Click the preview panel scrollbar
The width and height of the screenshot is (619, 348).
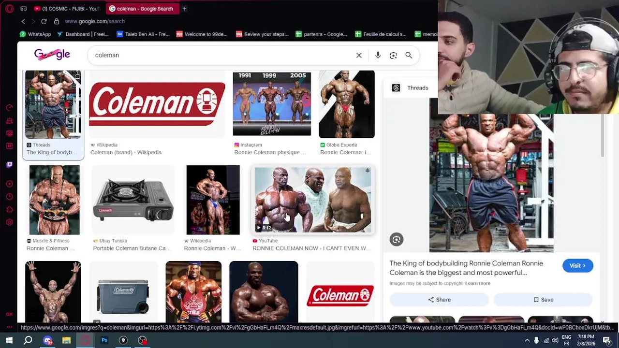(603, 136)
